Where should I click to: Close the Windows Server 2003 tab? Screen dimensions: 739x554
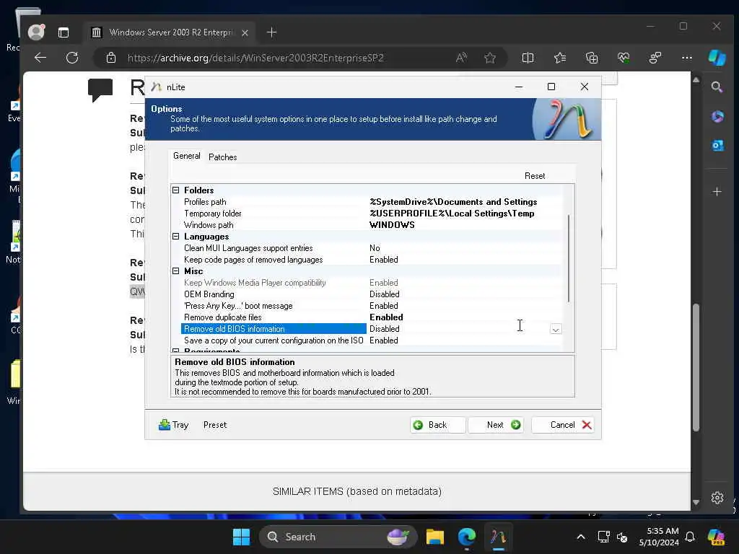245,32
